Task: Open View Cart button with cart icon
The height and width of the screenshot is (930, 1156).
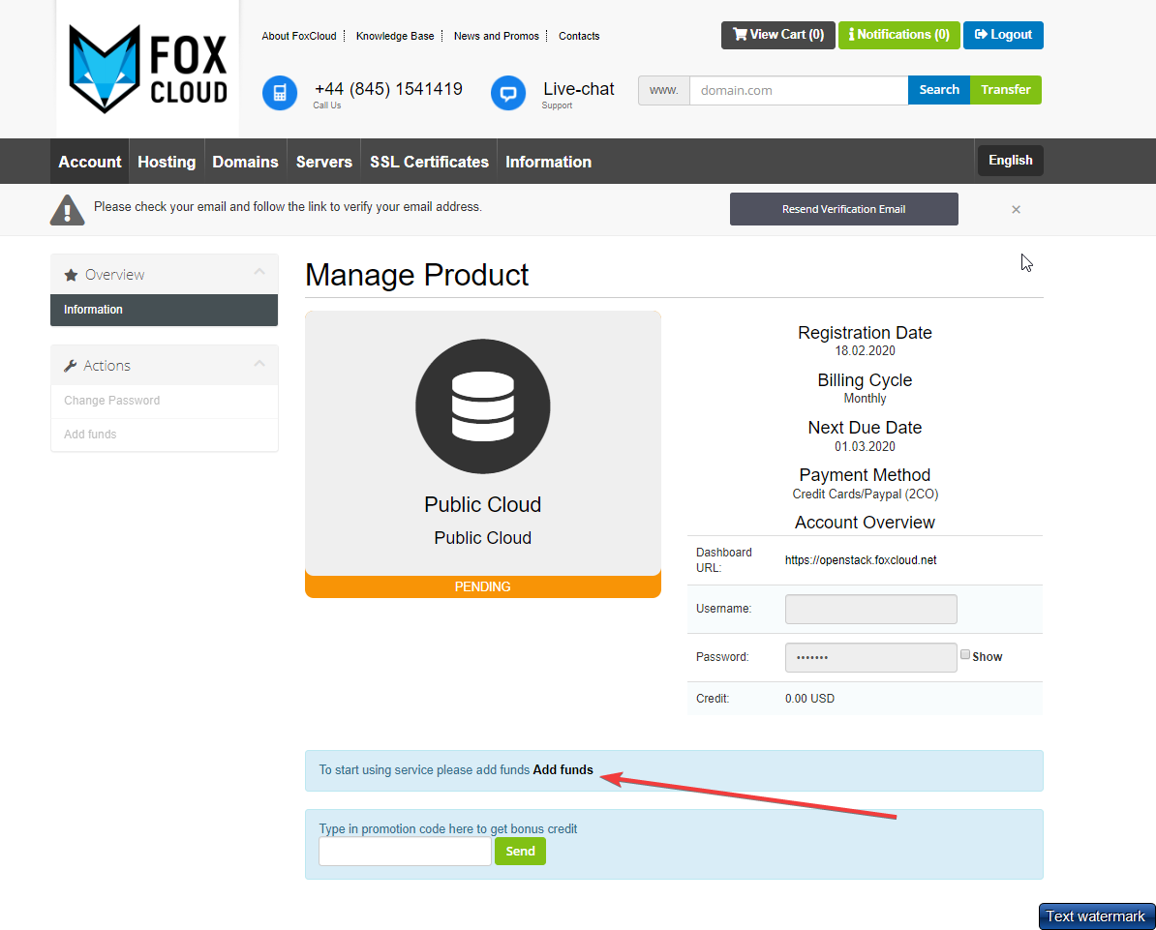Action: (x=778, y=35)
